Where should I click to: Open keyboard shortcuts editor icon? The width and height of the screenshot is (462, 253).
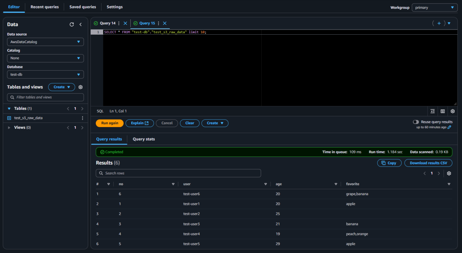[x=443, y=111]
